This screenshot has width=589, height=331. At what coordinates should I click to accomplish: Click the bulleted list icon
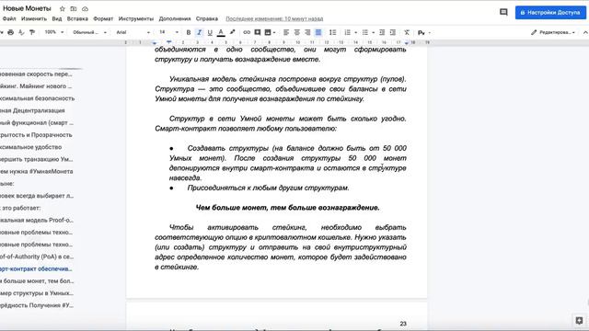point(365,33)
